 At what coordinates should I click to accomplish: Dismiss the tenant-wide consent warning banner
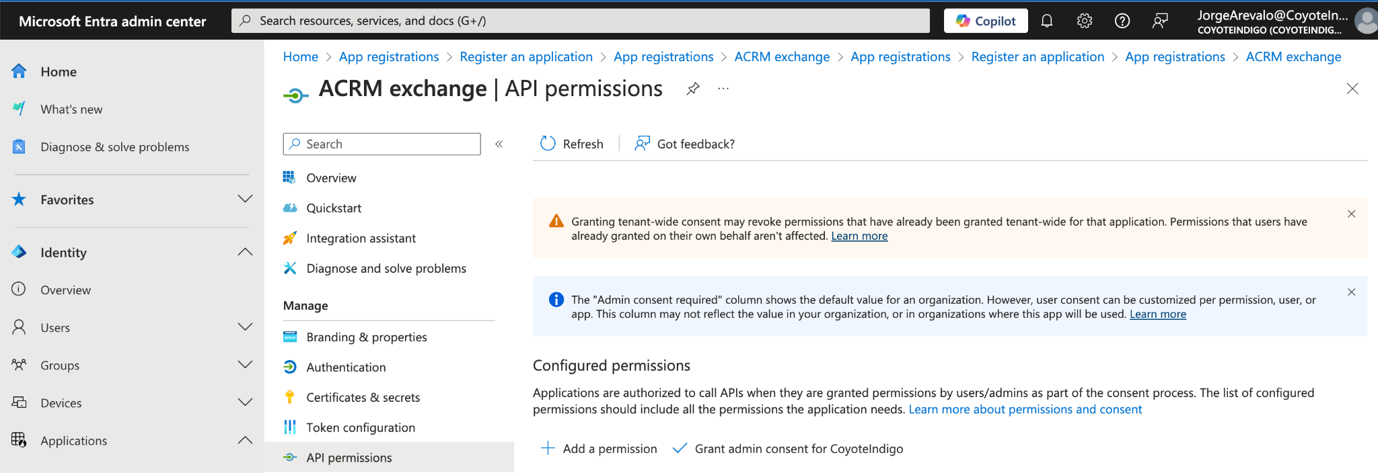click(1351, 214)
